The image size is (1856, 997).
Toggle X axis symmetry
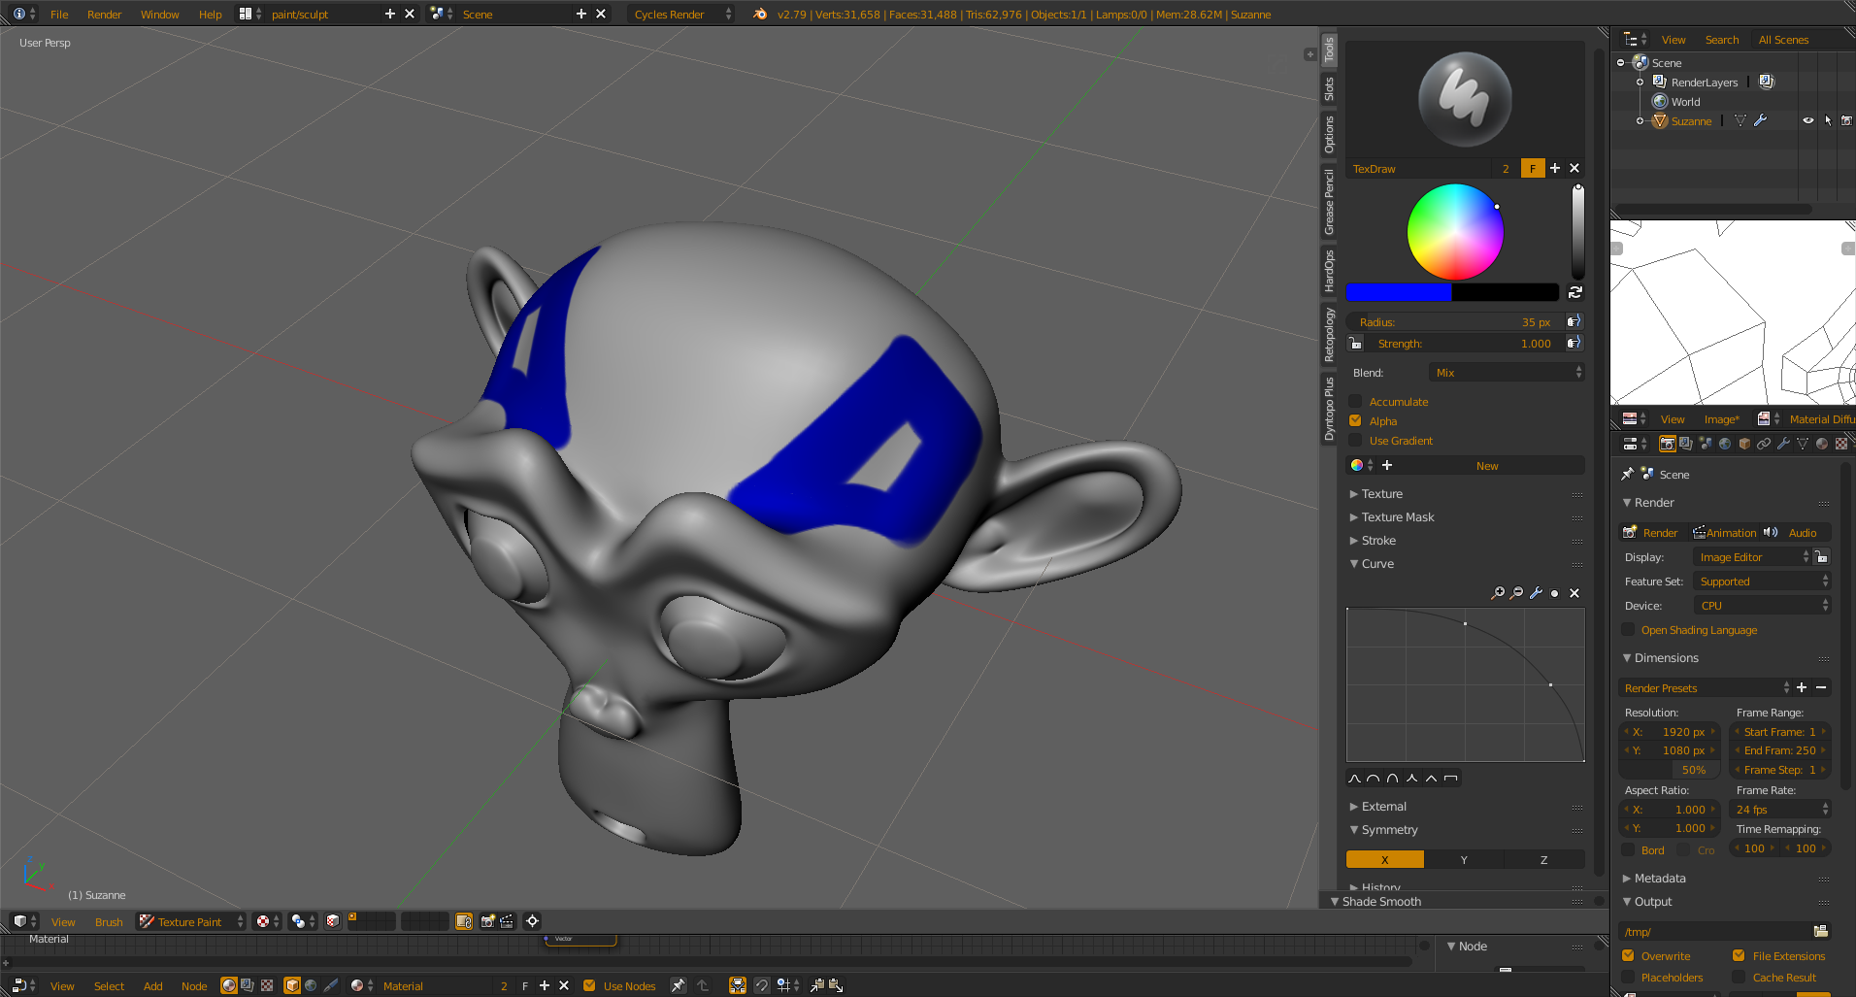(1384, 860)
